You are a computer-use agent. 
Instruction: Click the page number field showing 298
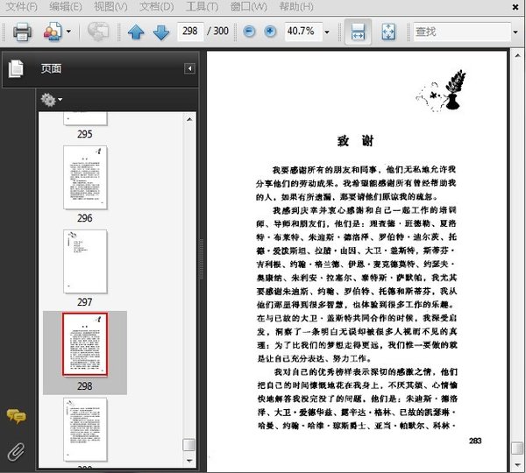[190, 32]
